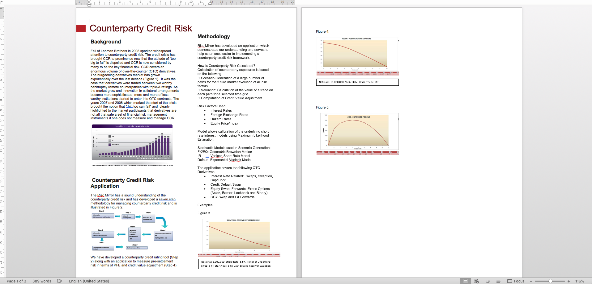Select the CDS Exposure Profile chart
The image size is (592, 284).
[357, 134]
